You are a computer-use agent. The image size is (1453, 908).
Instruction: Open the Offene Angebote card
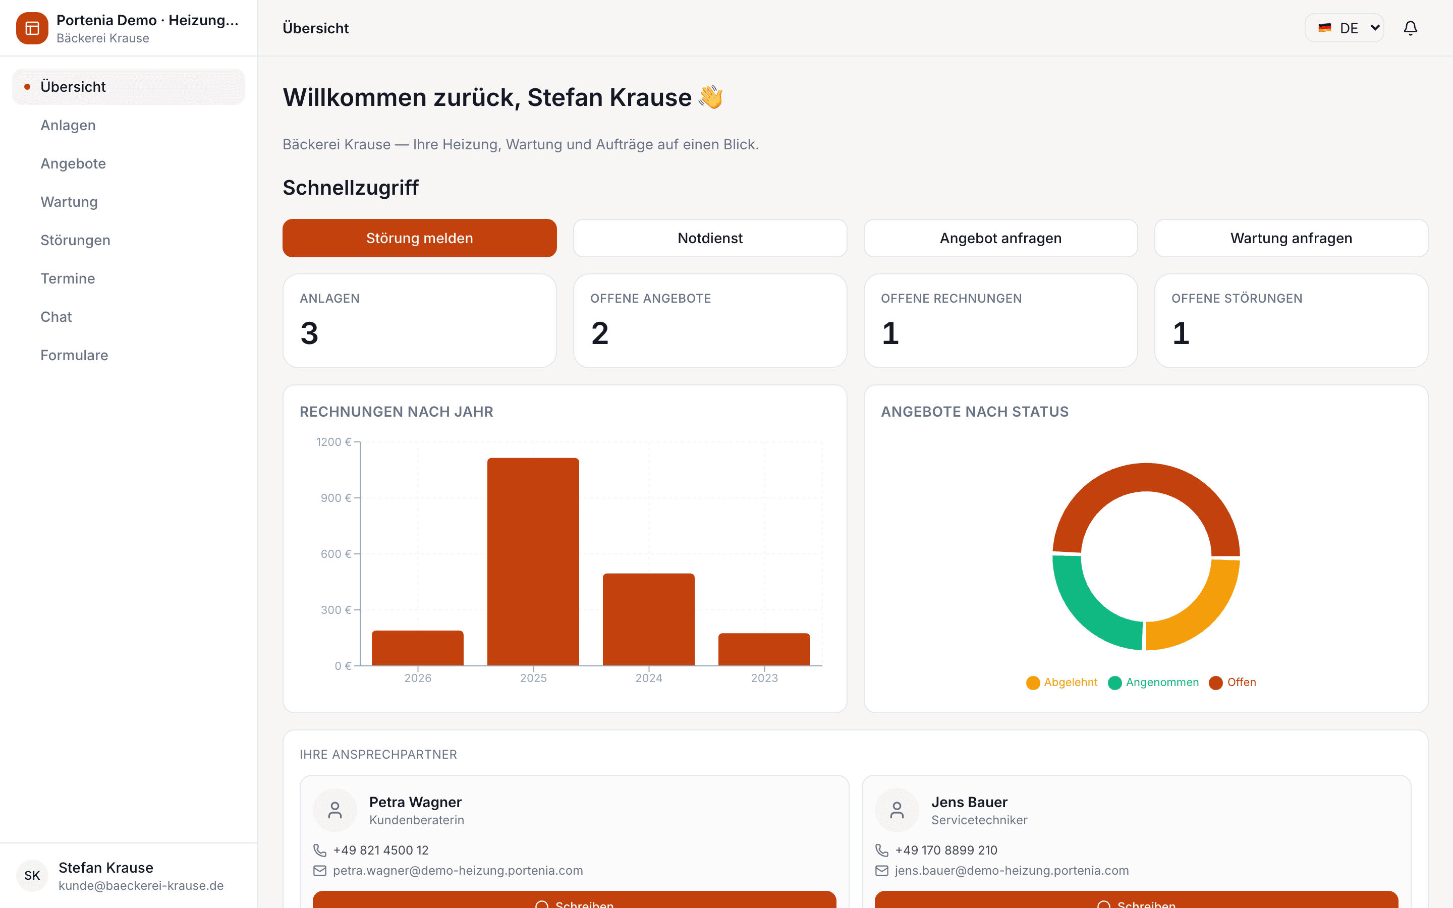pos(710,321)
